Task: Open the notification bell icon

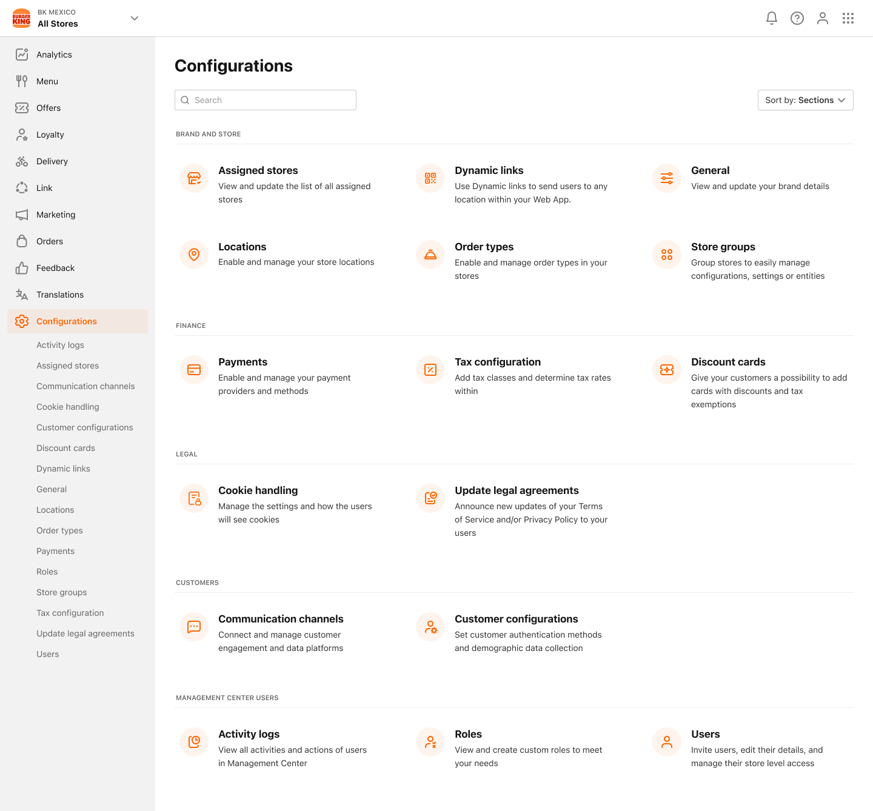Action: [771, 18]
